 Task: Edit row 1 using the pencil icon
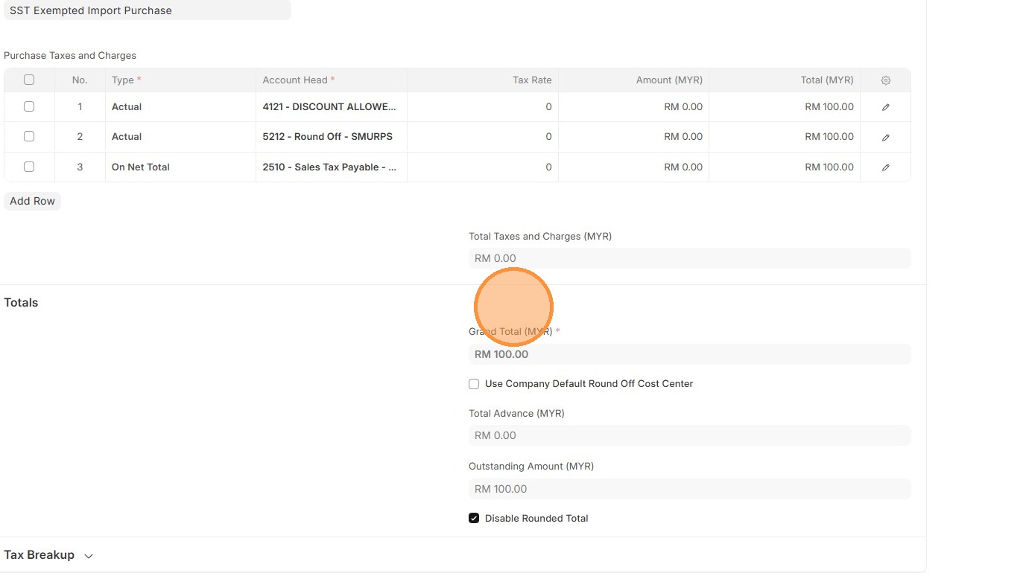point(885,107)
